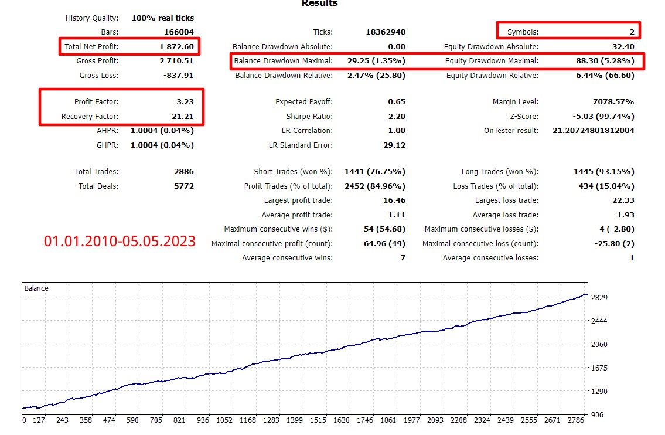
Task: Click the Balance label in the chart
Action: [36, 288]
